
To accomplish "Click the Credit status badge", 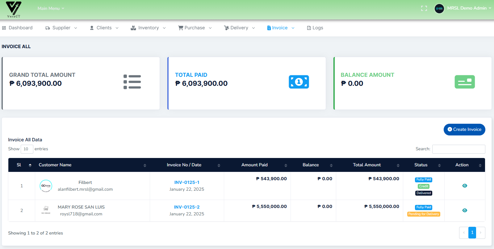I will pyautogui.click(x=424, y=186).
